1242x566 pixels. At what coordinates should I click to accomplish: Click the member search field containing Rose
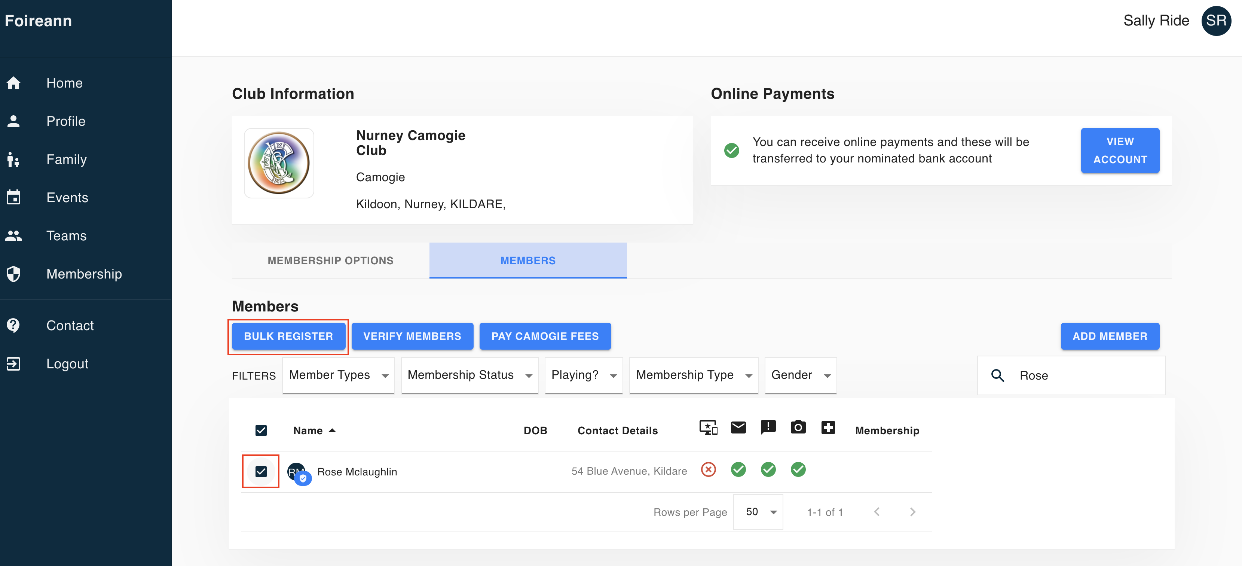click(x=1071, y=375)
